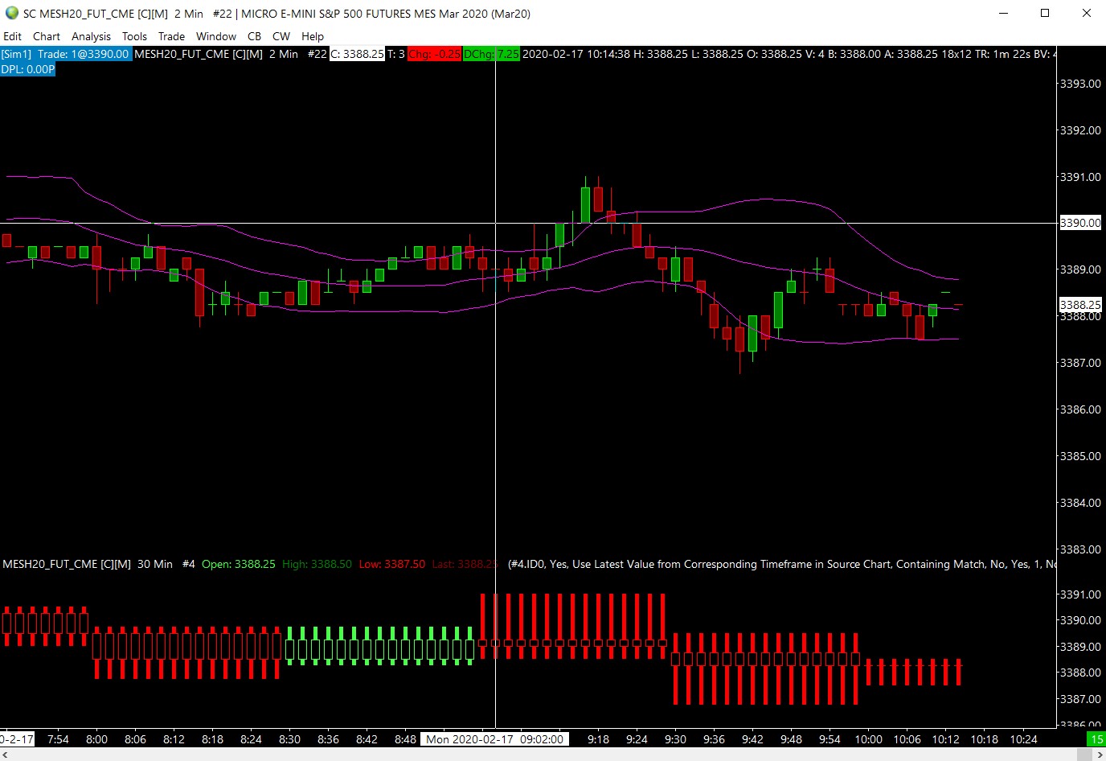Click the 3384.00 price level on axis
The width and height of the screenshot is (1106, 761).
pyautogui.click(x=1080, y=503)
